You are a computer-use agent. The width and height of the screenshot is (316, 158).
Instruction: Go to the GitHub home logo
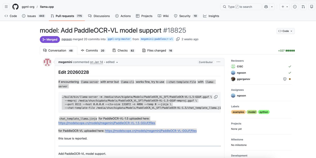(x=16, y=7)
